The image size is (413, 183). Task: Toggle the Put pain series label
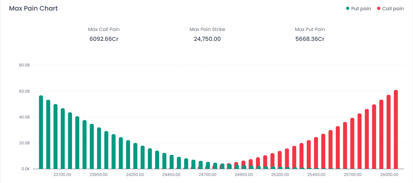361,9
